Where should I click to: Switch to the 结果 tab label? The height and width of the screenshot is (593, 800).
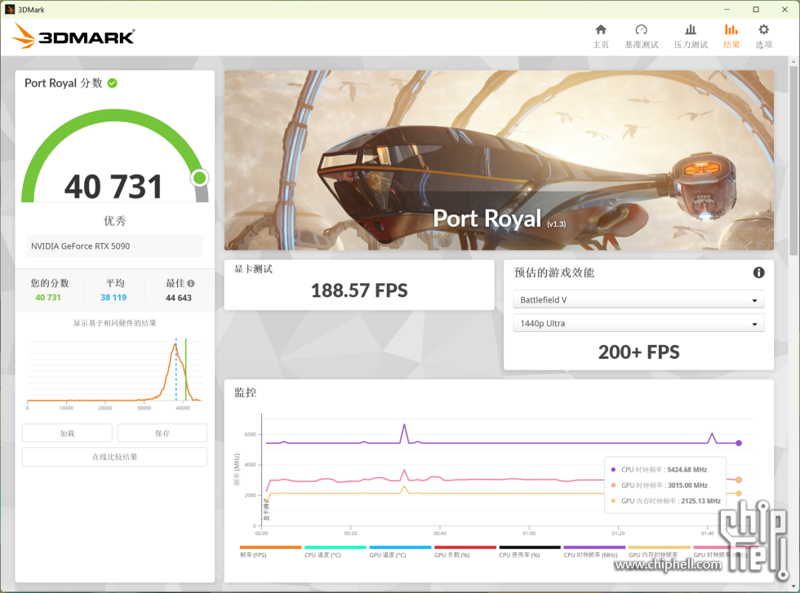(731, 45)
